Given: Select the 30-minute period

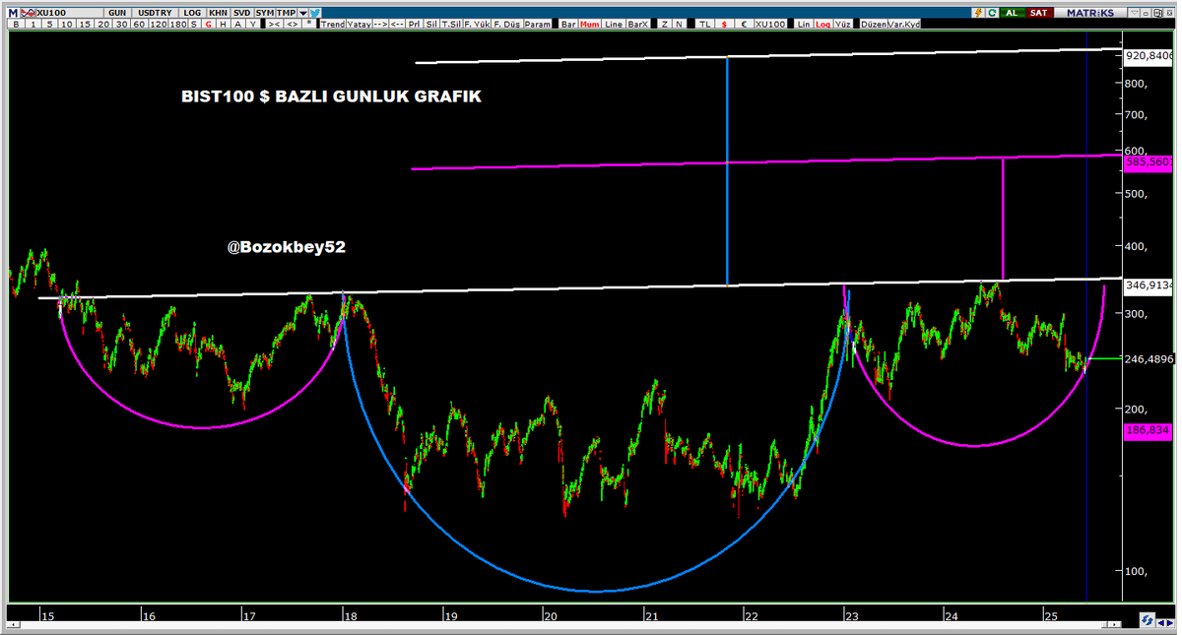Looking at the screenshot, I should click(x=122, y=24).
